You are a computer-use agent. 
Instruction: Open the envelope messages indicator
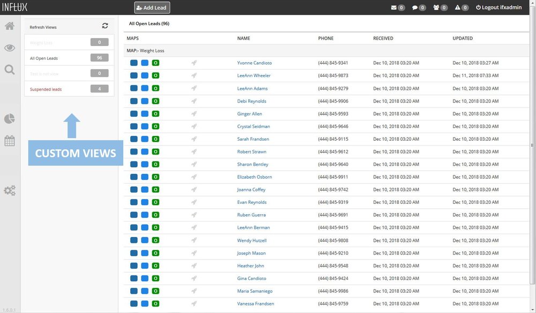click(x=398, y=7)
